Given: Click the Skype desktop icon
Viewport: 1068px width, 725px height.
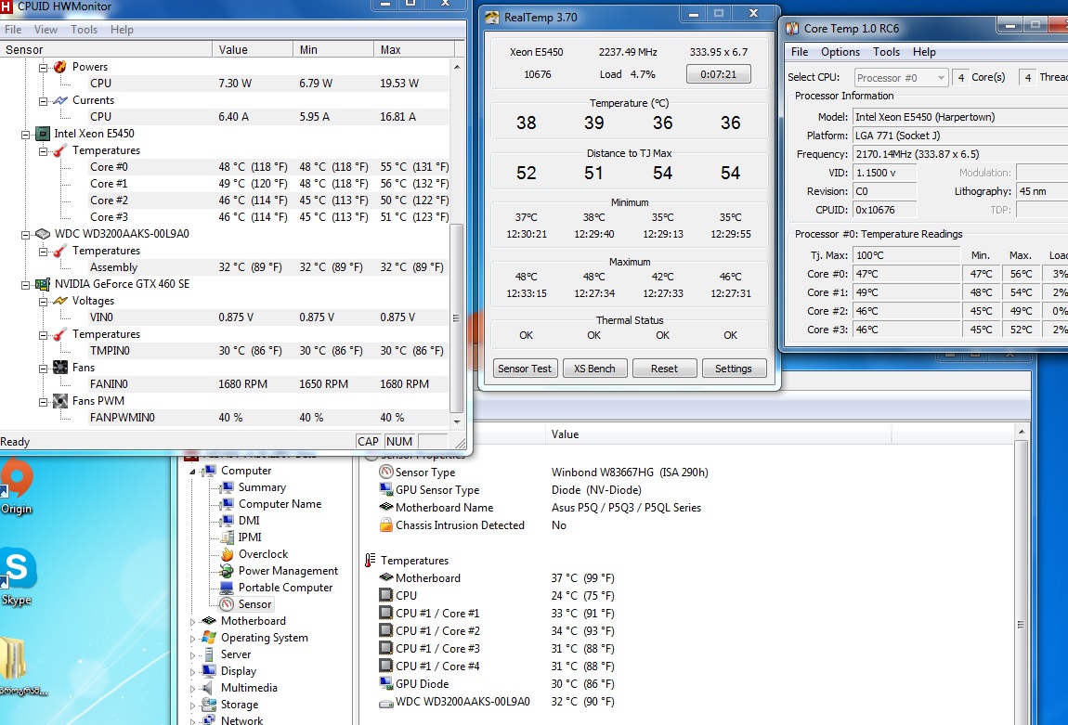Looking at the screenshot, I should coord(17,571).
